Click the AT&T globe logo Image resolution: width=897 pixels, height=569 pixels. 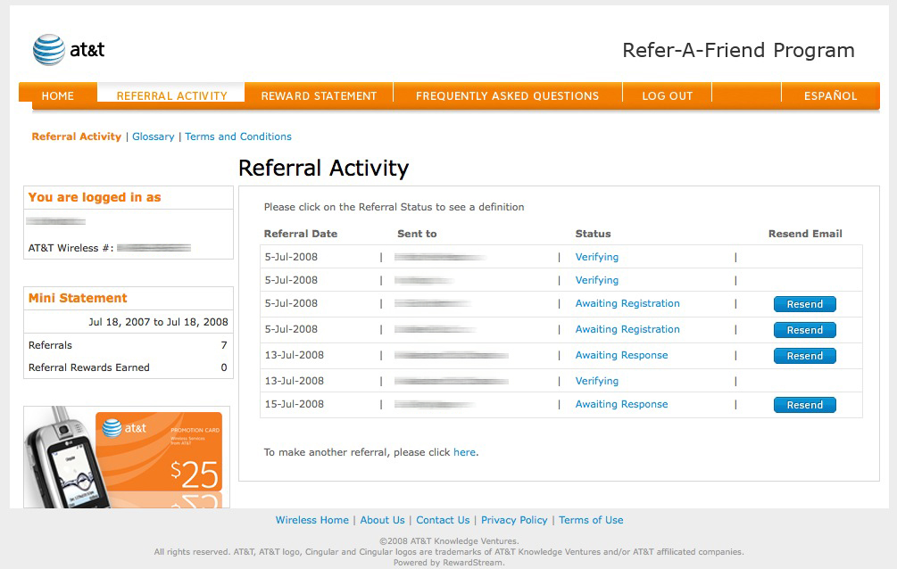click(49, 50)
